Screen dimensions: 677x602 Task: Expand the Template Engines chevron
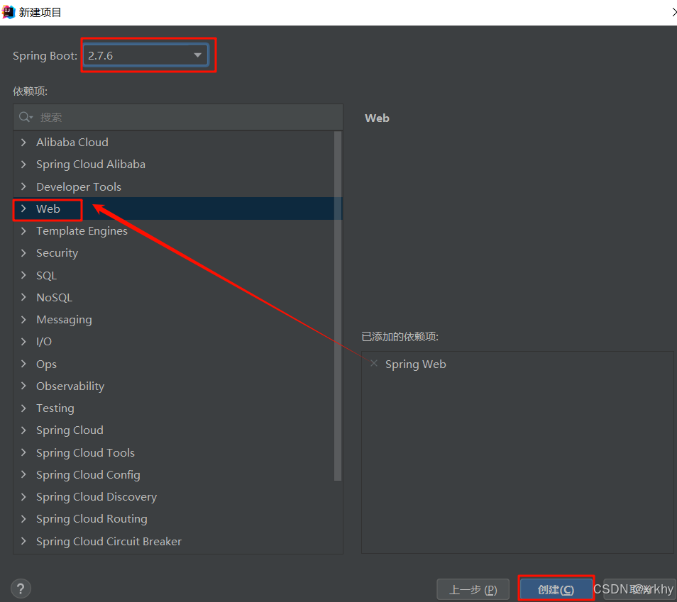pos(23,231)
